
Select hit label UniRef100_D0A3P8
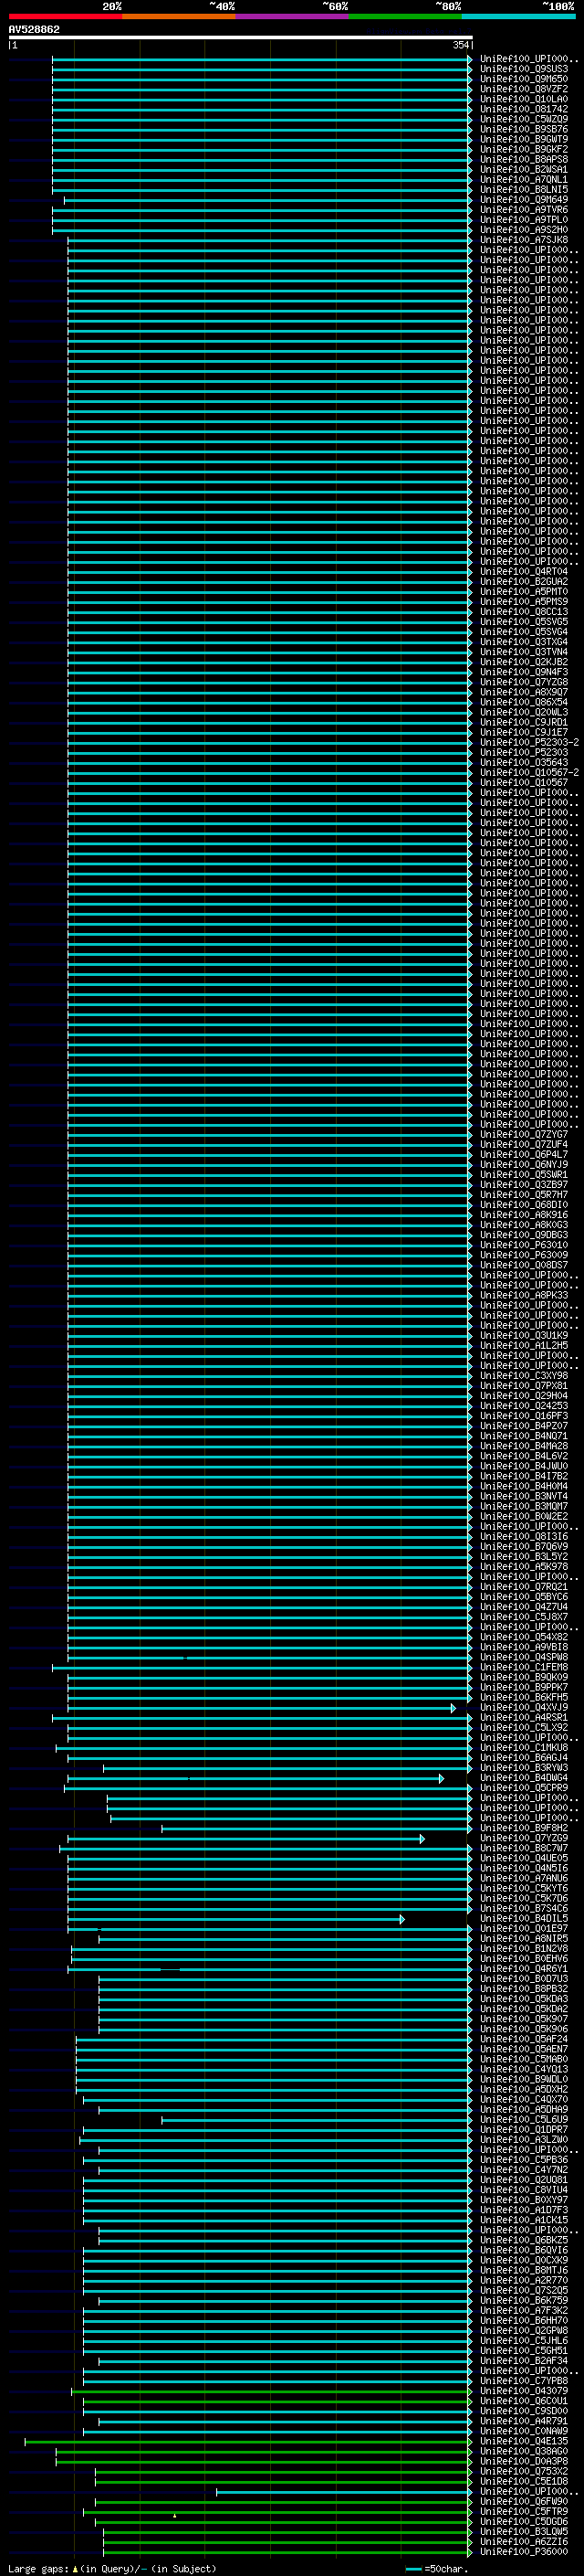(x=524, y=2460)
